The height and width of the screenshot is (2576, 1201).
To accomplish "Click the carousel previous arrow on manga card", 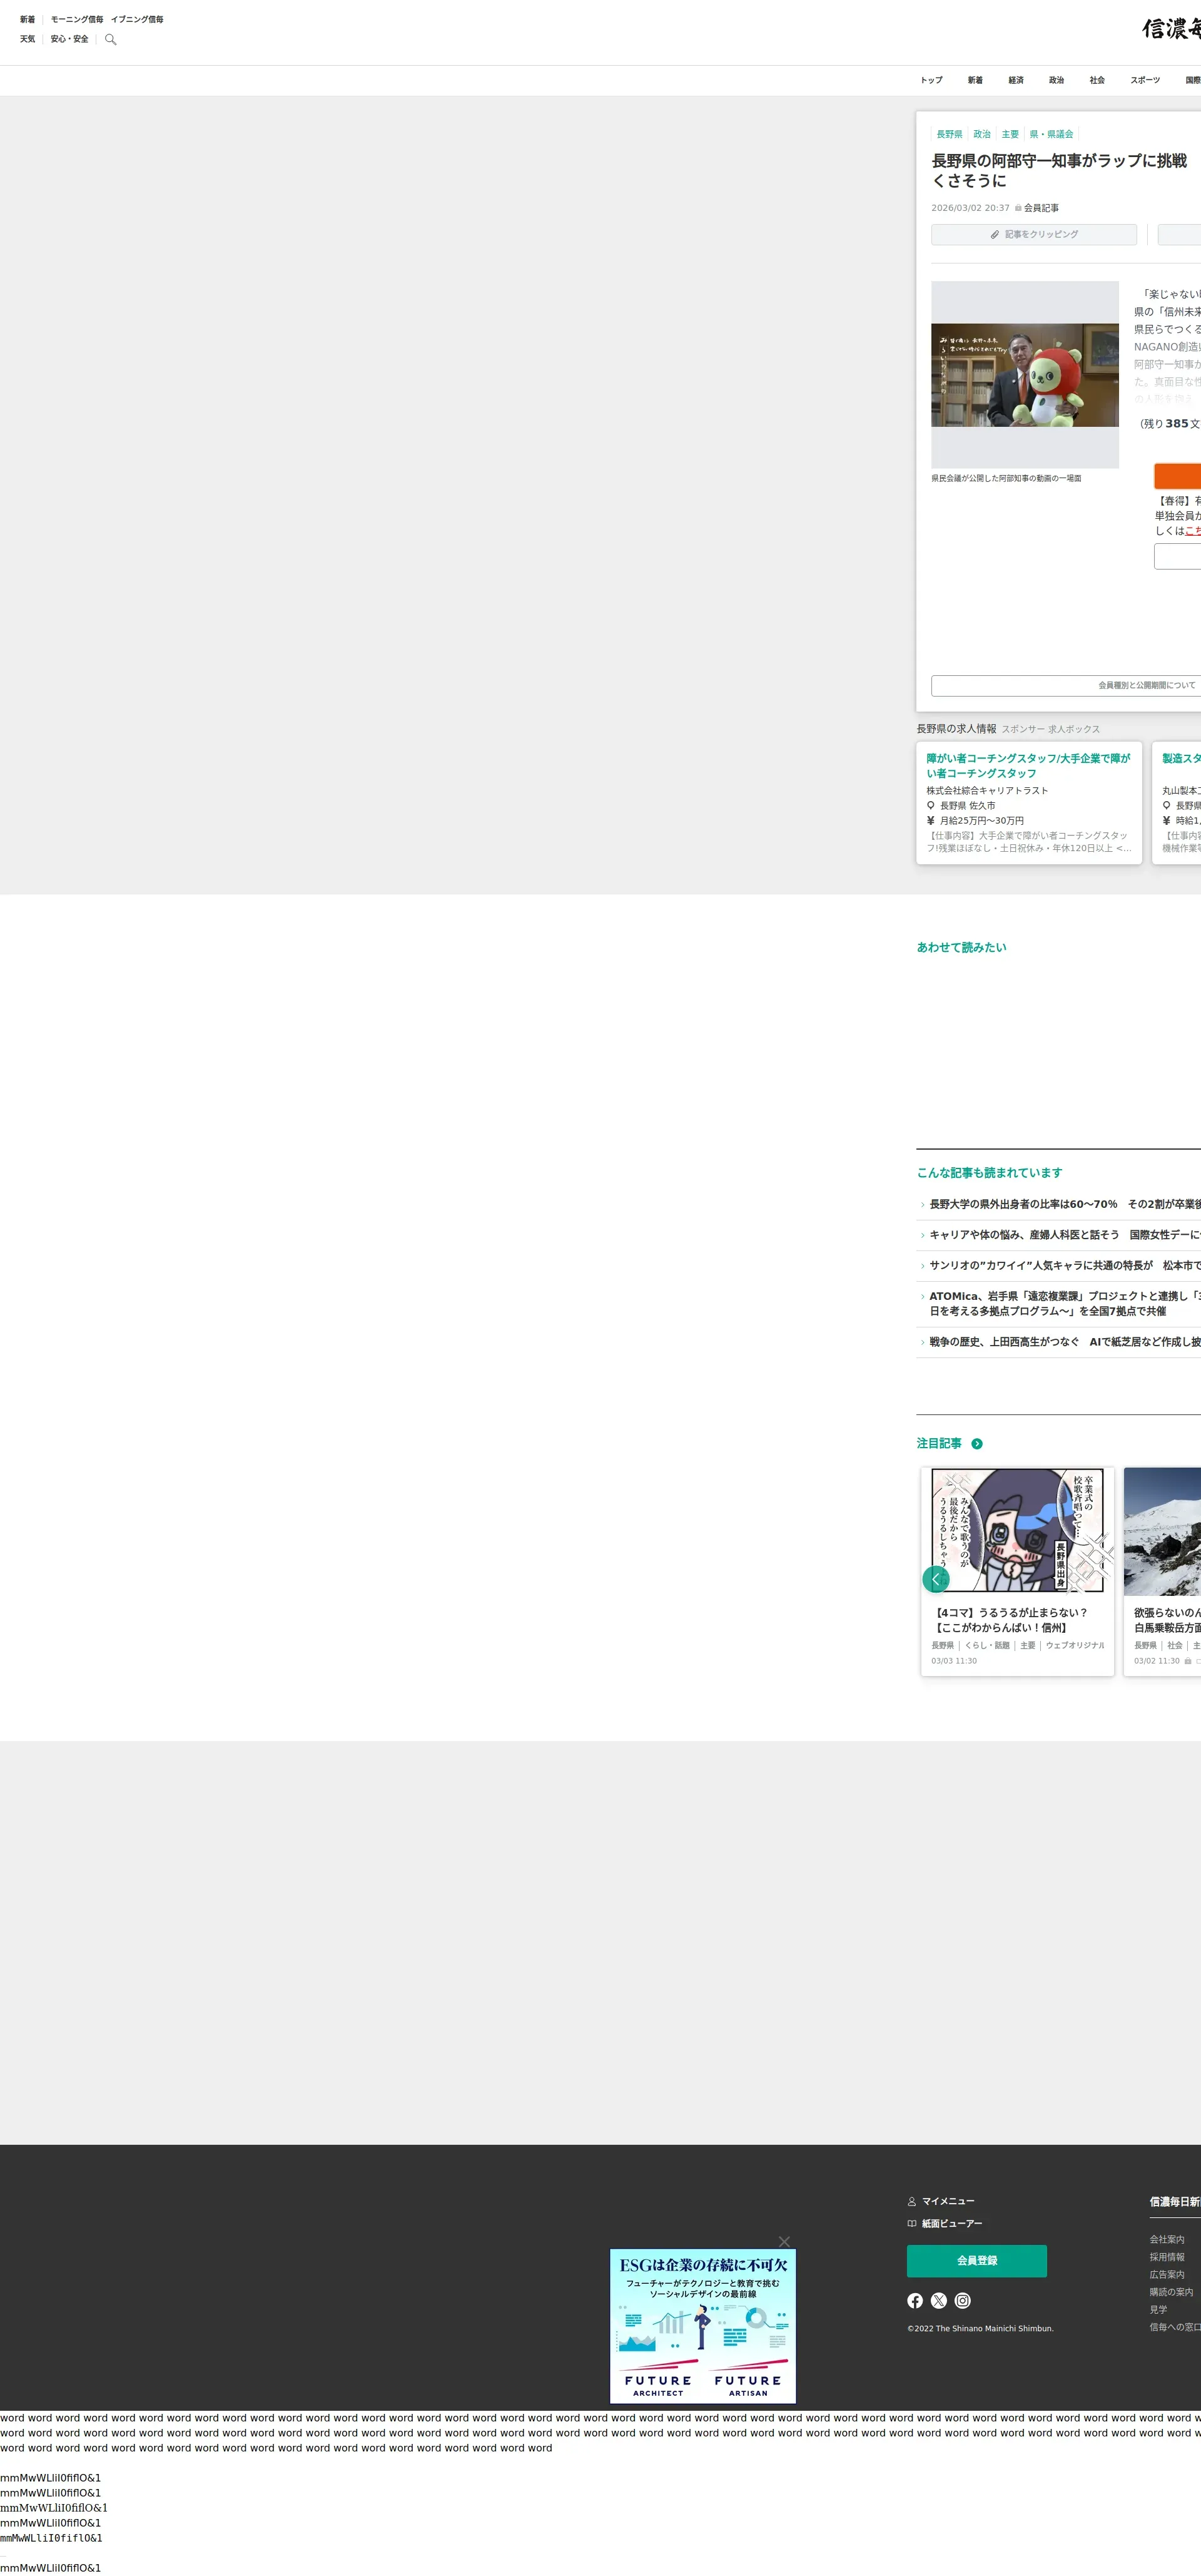I will [935, 1579].
